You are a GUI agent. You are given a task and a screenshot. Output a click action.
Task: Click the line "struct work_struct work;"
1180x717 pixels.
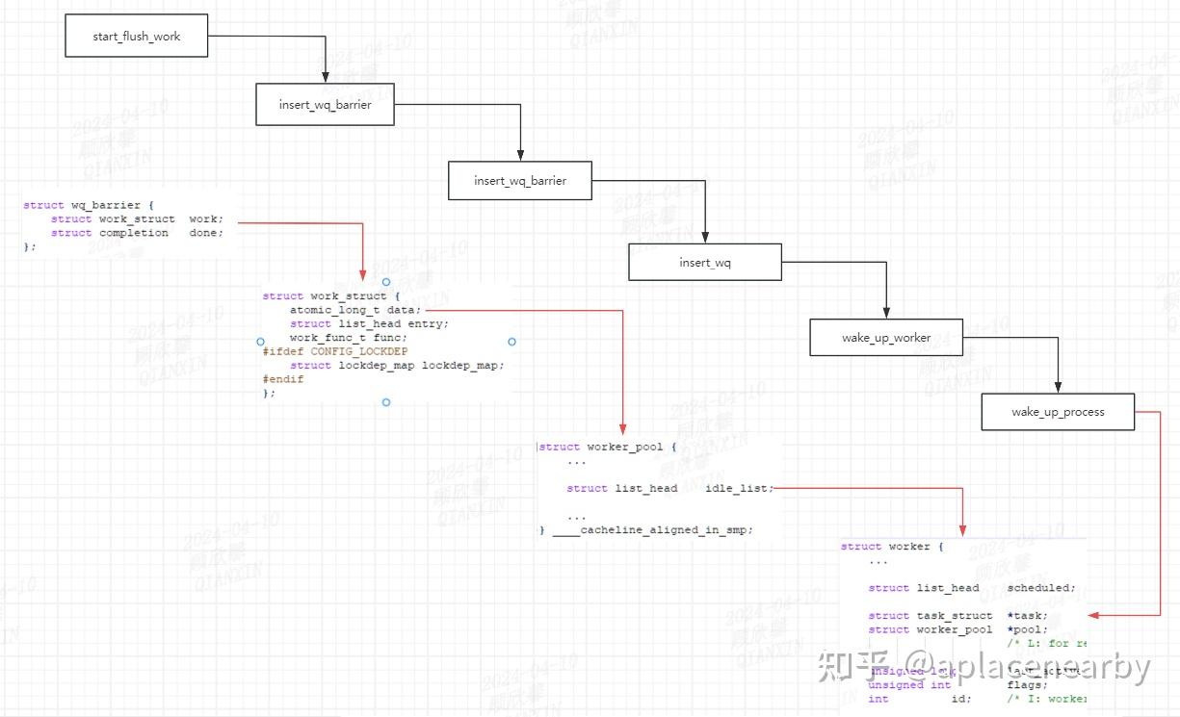tap(137, 219)
